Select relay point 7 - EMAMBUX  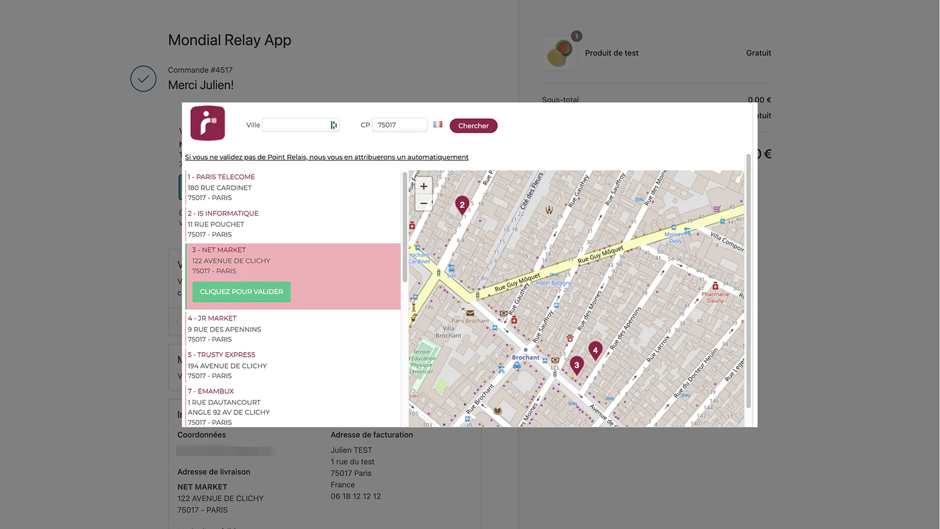coord(211,391)
